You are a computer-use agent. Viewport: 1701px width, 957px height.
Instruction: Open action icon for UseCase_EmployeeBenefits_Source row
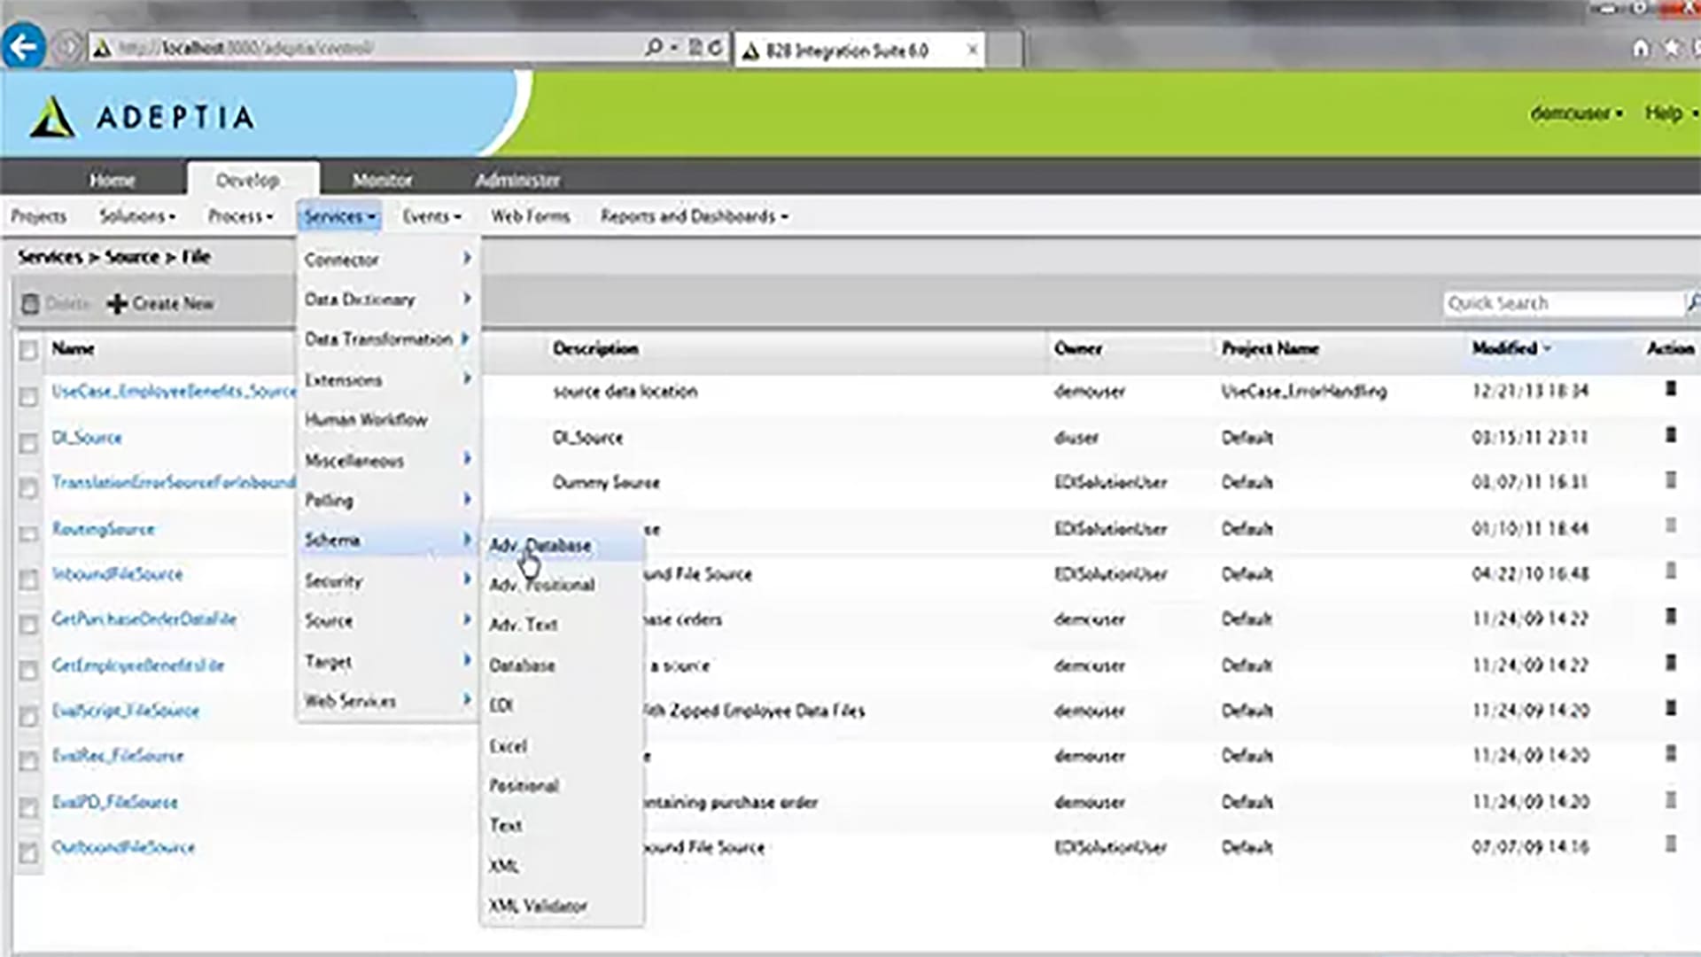[x=1671, y=389]
